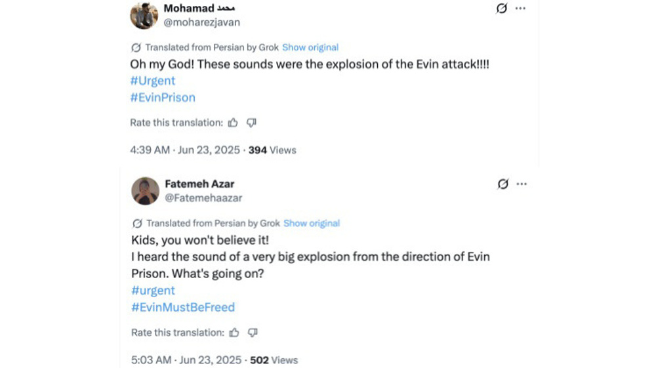Click the Grok icon on Fatemeh Azar's tweet
The width and height of the screenshot is (656, 368).
coord(503,184)
